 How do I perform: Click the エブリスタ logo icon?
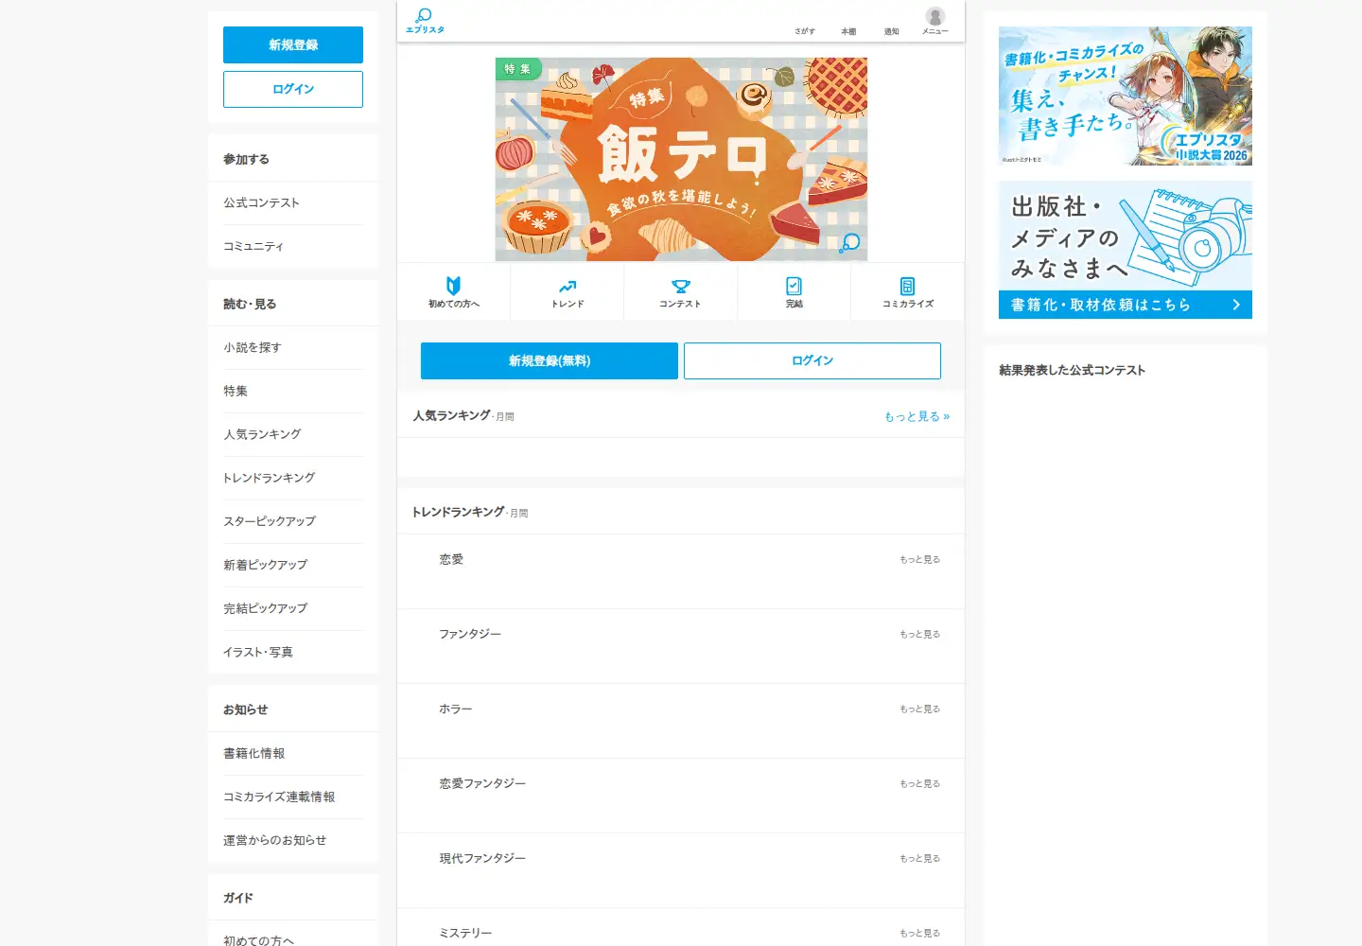pyautogui.click(x=425, y=21)
